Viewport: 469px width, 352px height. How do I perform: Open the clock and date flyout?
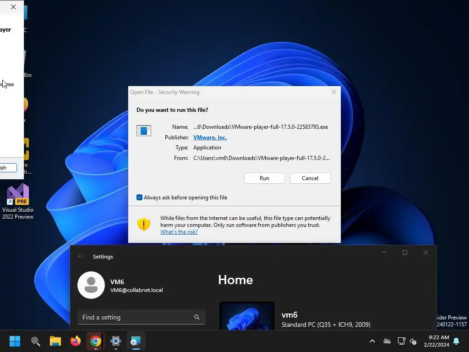tap(436, 341)
